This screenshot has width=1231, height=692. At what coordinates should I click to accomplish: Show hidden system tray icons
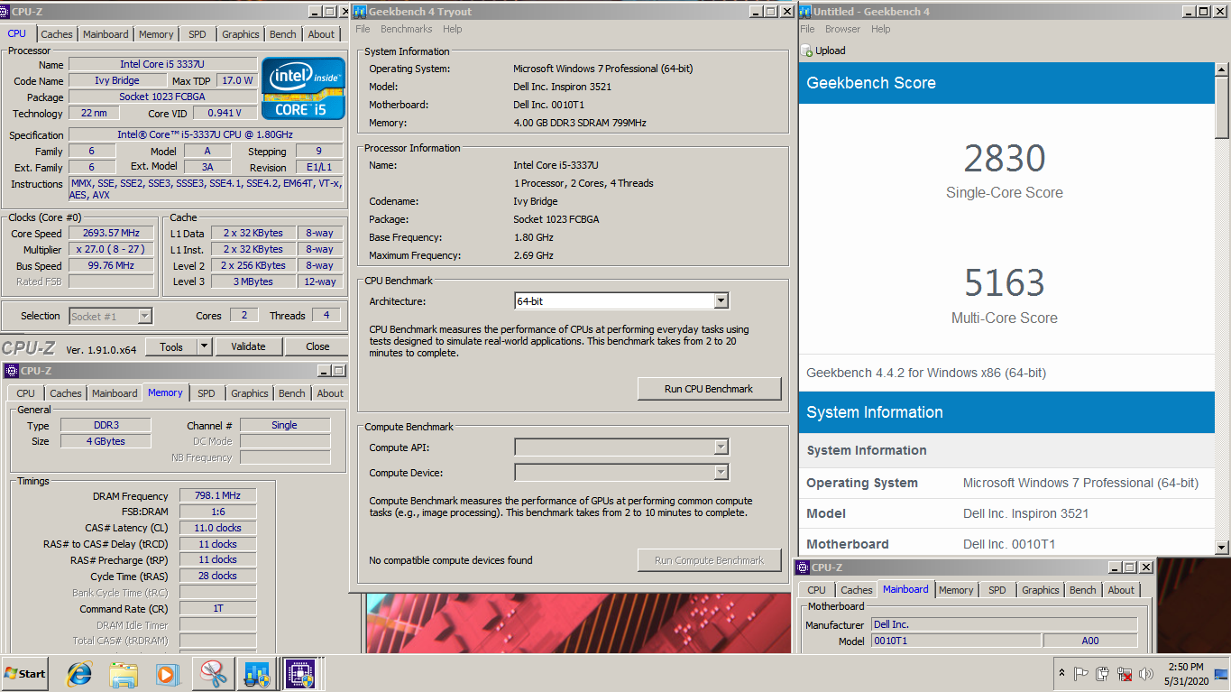coord(1061,674)
